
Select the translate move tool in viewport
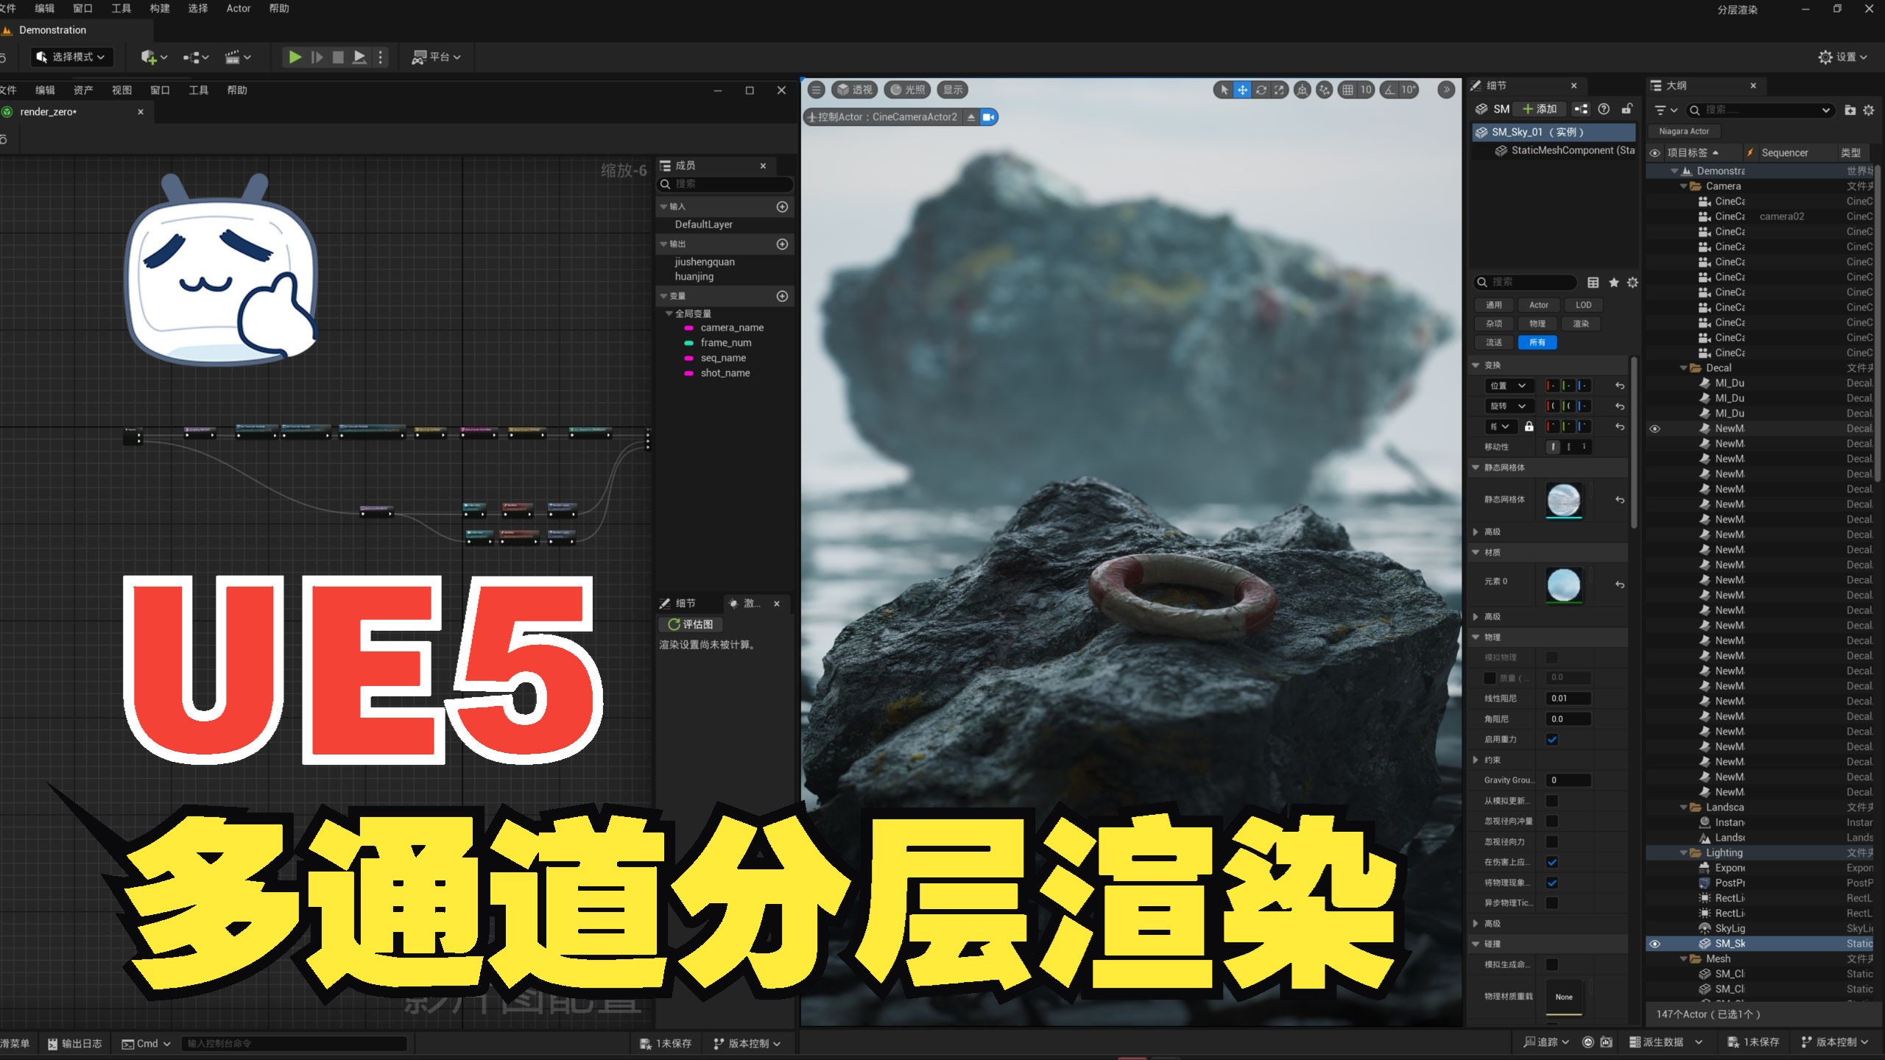tap(1242, 90)
